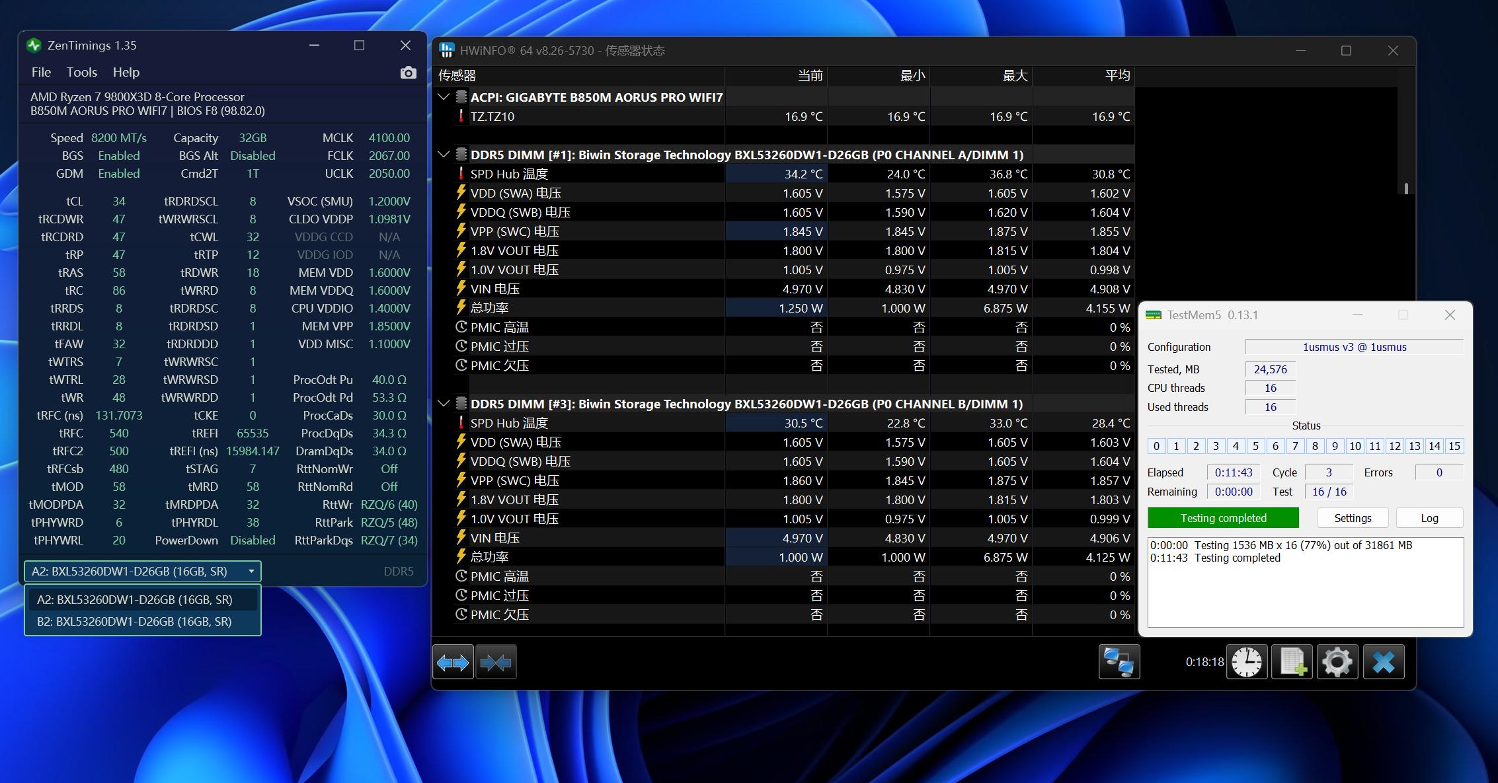Image resolution: width=1498 pixels, height=783 pixels.
Task: Collapse the DDR5 DIMM #3 sensor group
Action: tap(443, 402)
